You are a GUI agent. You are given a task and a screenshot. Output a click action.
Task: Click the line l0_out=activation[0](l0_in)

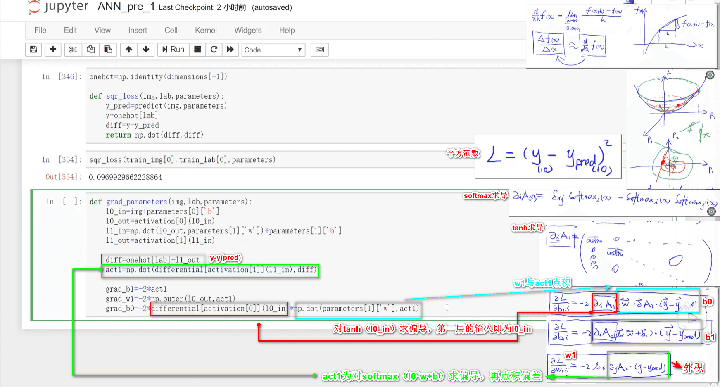click(160, 221)
